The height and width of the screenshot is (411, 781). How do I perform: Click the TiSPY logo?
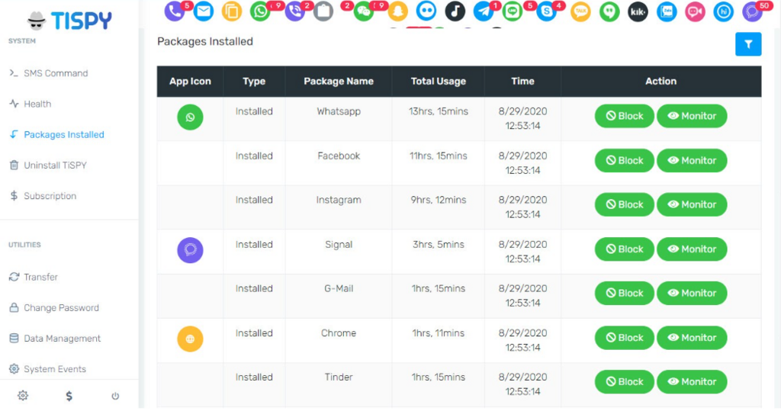[x=69, y=21]
